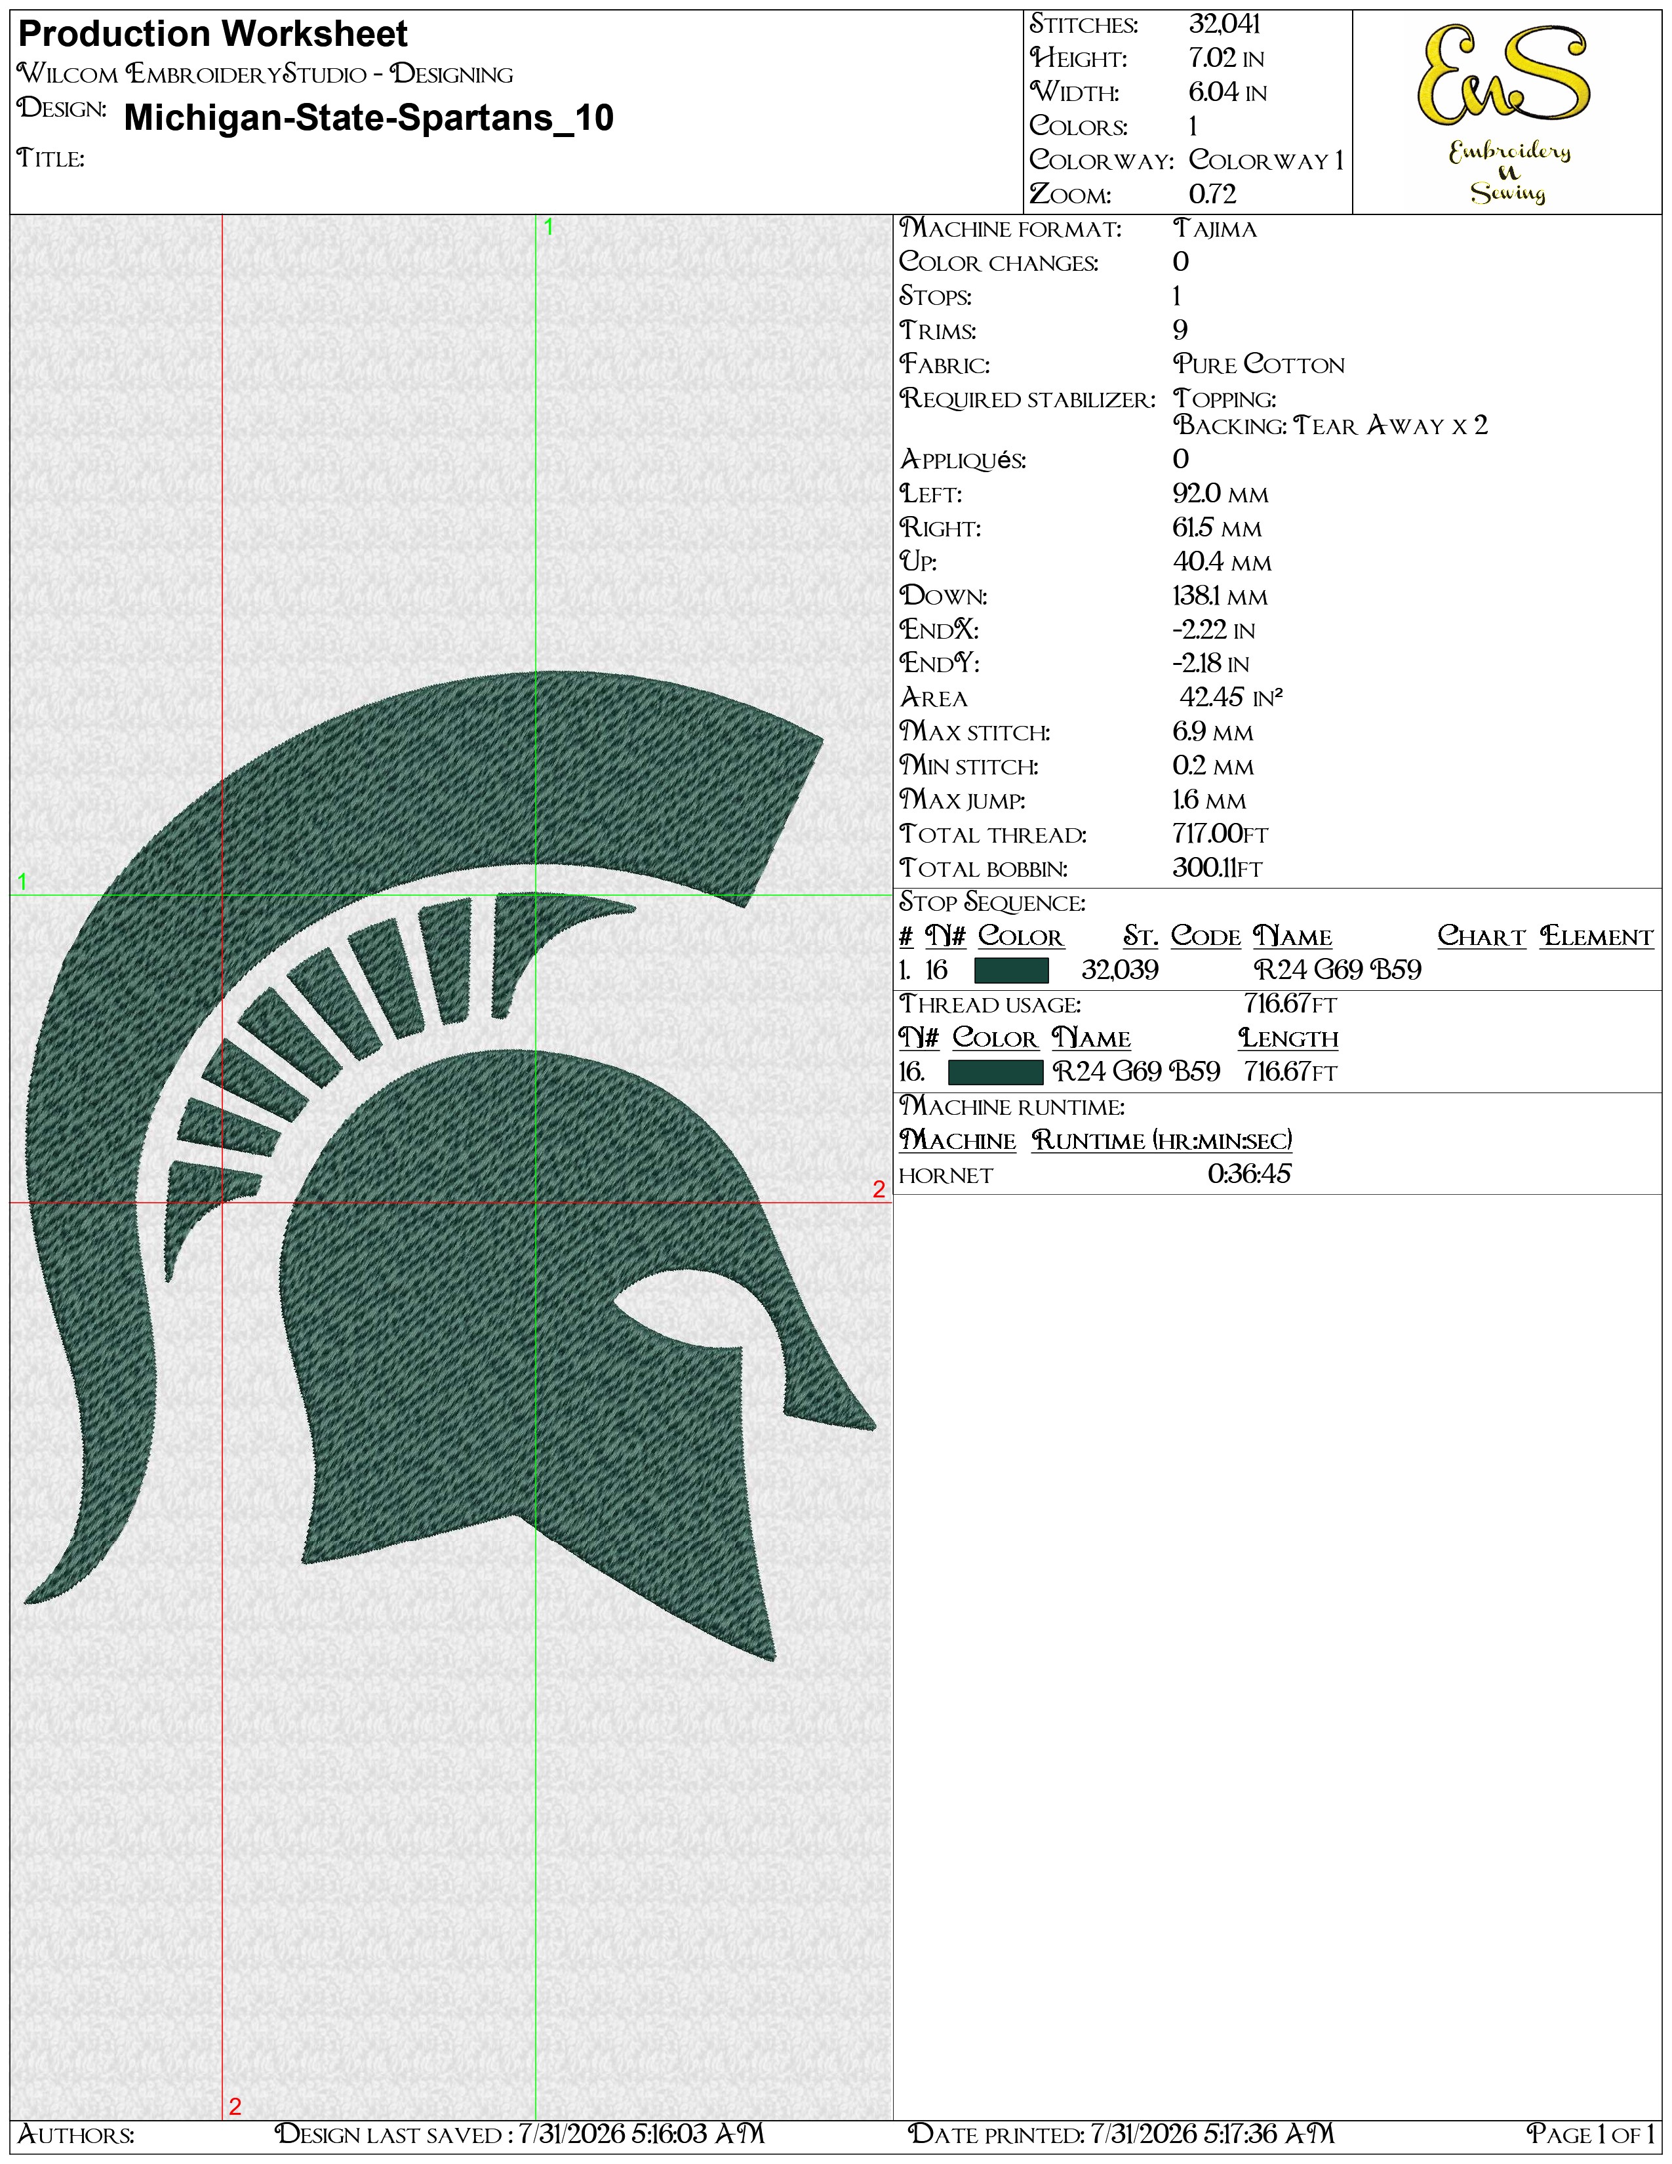
Task: Click the max jump value '1.6 mm'
Action: [1210, 799]
